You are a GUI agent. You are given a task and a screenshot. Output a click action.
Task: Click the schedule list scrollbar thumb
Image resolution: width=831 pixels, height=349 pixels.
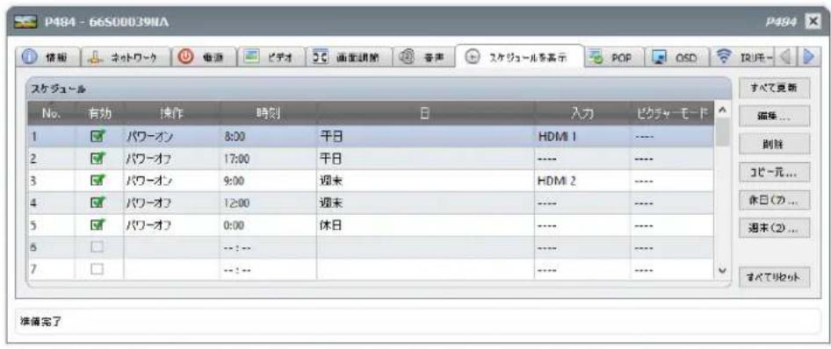(x=722, y=132)
